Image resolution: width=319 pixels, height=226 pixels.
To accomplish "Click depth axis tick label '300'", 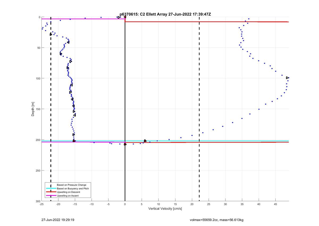I will click(38, 201).
